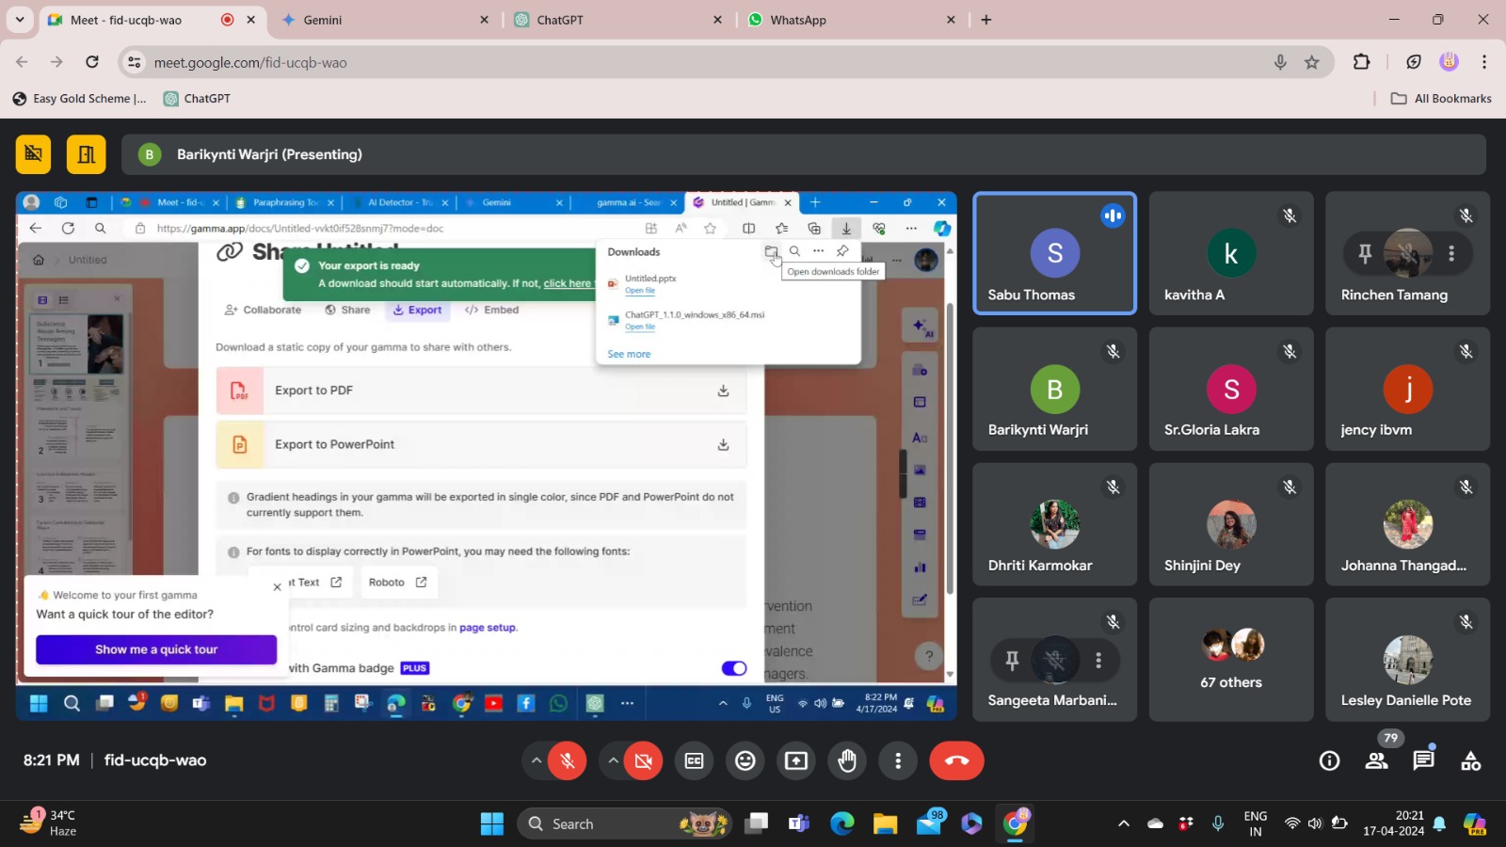1506x847 pixels.
Task: Open Chrome tab search dropdown arrow
Action: [19, 19]
